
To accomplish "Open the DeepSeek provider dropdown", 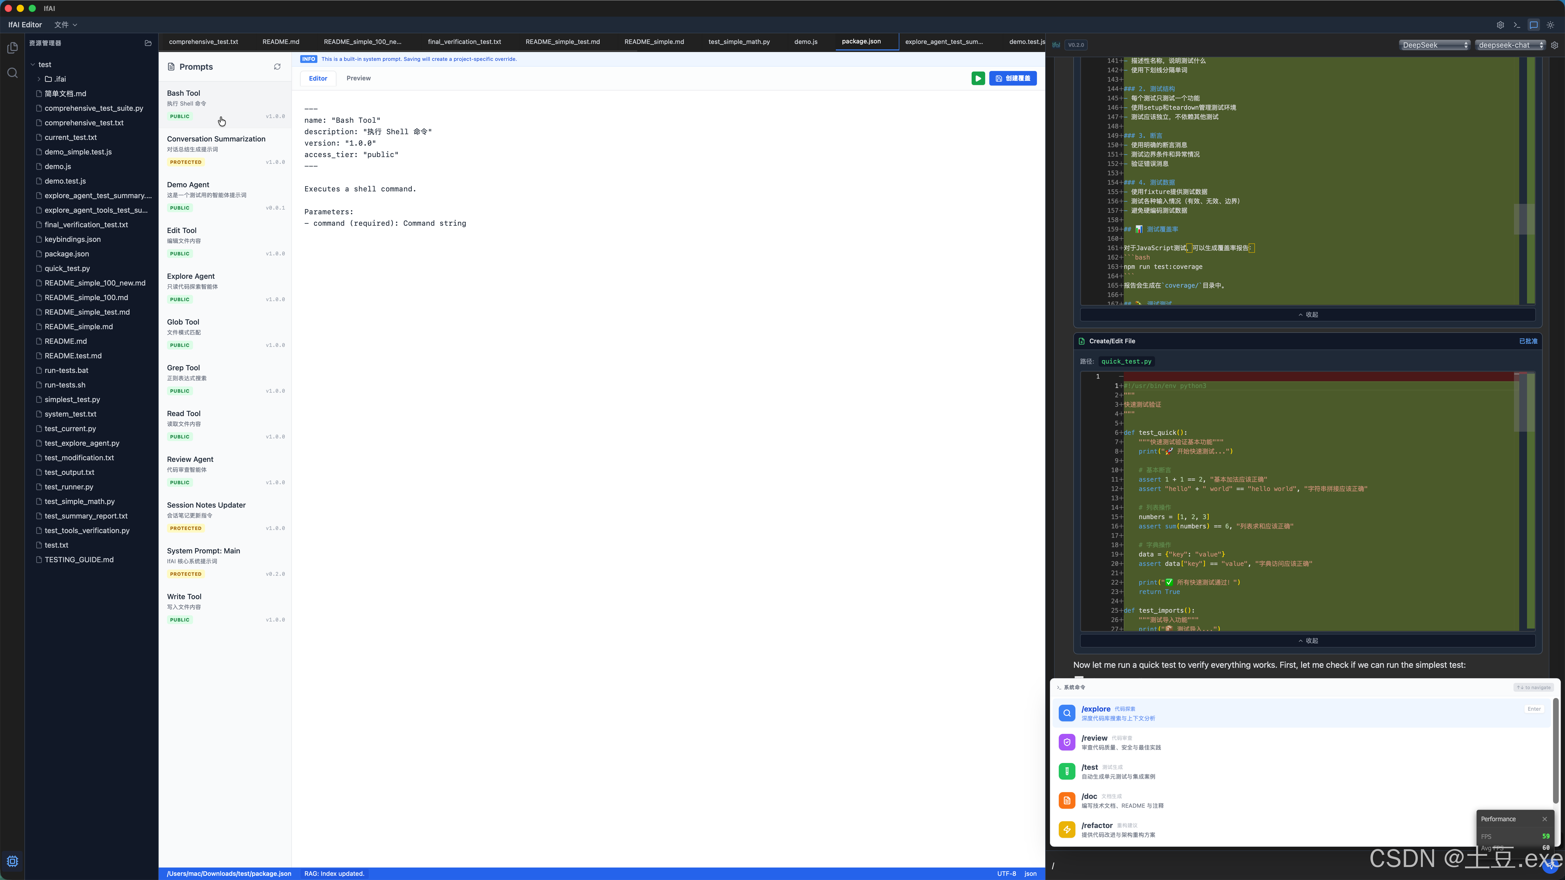I will point(1434,45).
